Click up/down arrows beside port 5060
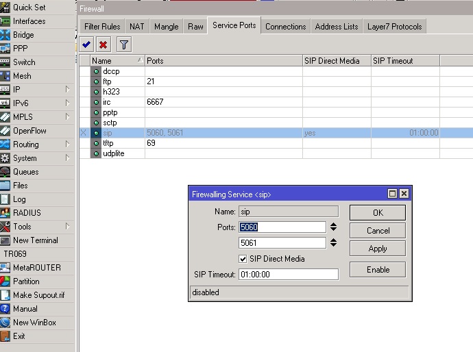473x352 pixels. pyautogui.click(x=333, y=227)
